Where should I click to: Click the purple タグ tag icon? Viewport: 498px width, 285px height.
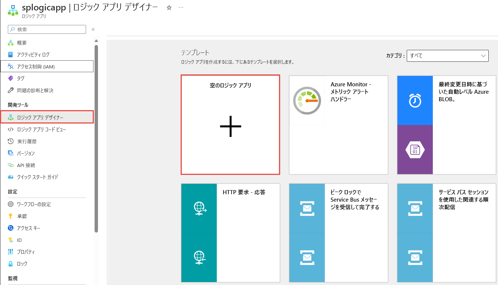point(11,79)
